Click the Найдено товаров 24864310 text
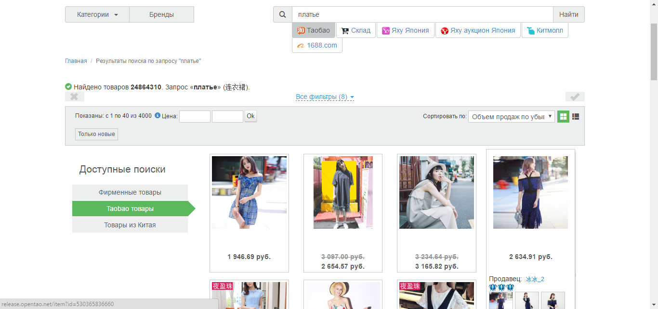Screen dimensions: 658x309 (x=117, y=87)
